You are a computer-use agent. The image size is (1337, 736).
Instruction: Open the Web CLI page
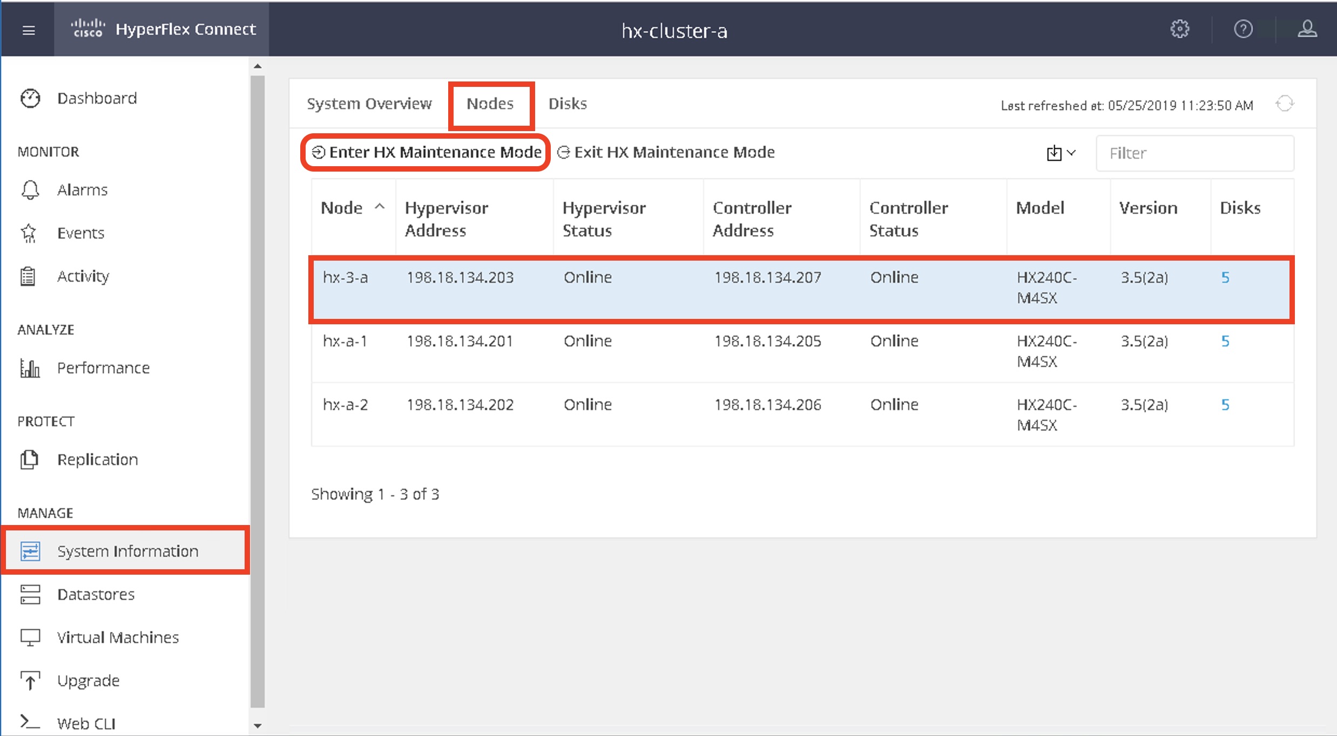coord(86,723)
